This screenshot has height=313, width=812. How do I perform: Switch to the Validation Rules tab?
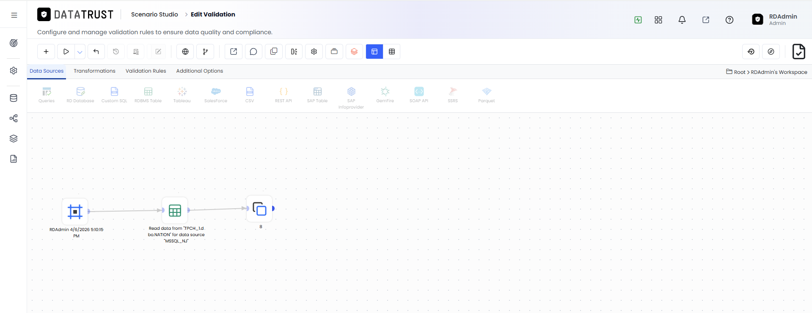click(x=146, y=71)
